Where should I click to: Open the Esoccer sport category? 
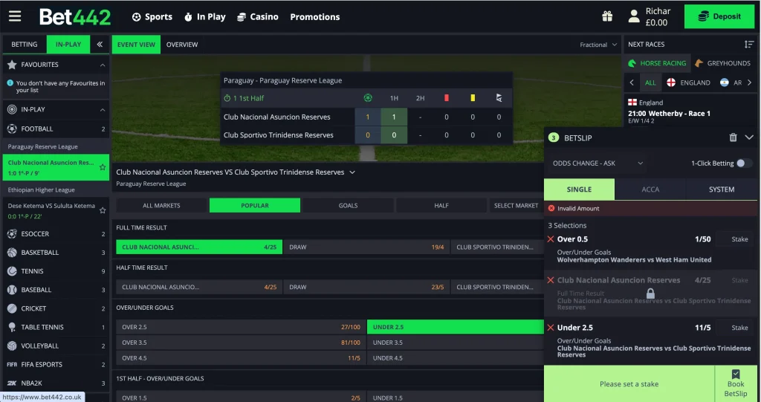pos(56,234)
